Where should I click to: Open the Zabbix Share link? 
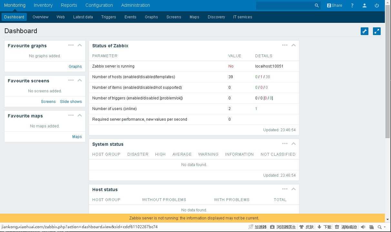(x=335, y=5)
